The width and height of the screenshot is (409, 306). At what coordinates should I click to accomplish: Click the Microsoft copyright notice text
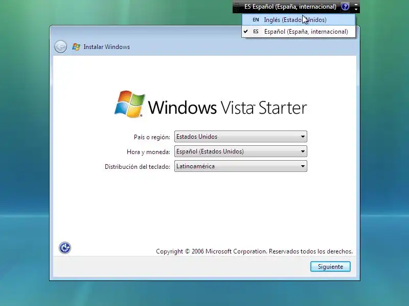[x=254, y=251]
